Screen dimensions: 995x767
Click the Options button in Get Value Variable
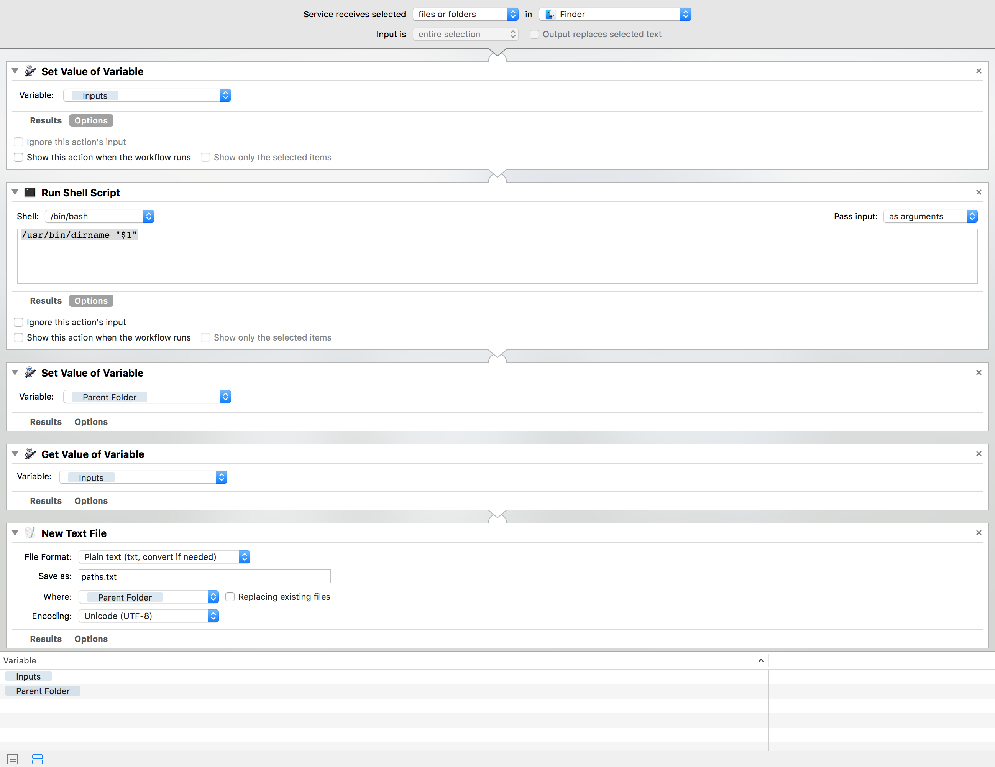[x=91, y=500]
